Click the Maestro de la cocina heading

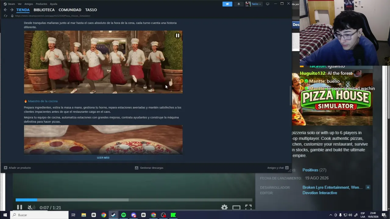[x=43, y=101]
